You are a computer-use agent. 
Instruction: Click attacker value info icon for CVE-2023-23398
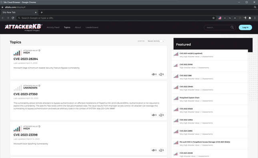point(39,126)
